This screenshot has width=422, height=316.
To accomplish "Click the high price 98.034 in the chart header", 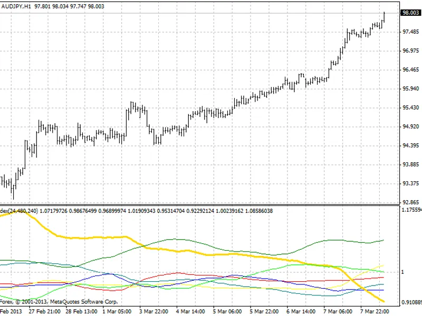I will point(60,6).
